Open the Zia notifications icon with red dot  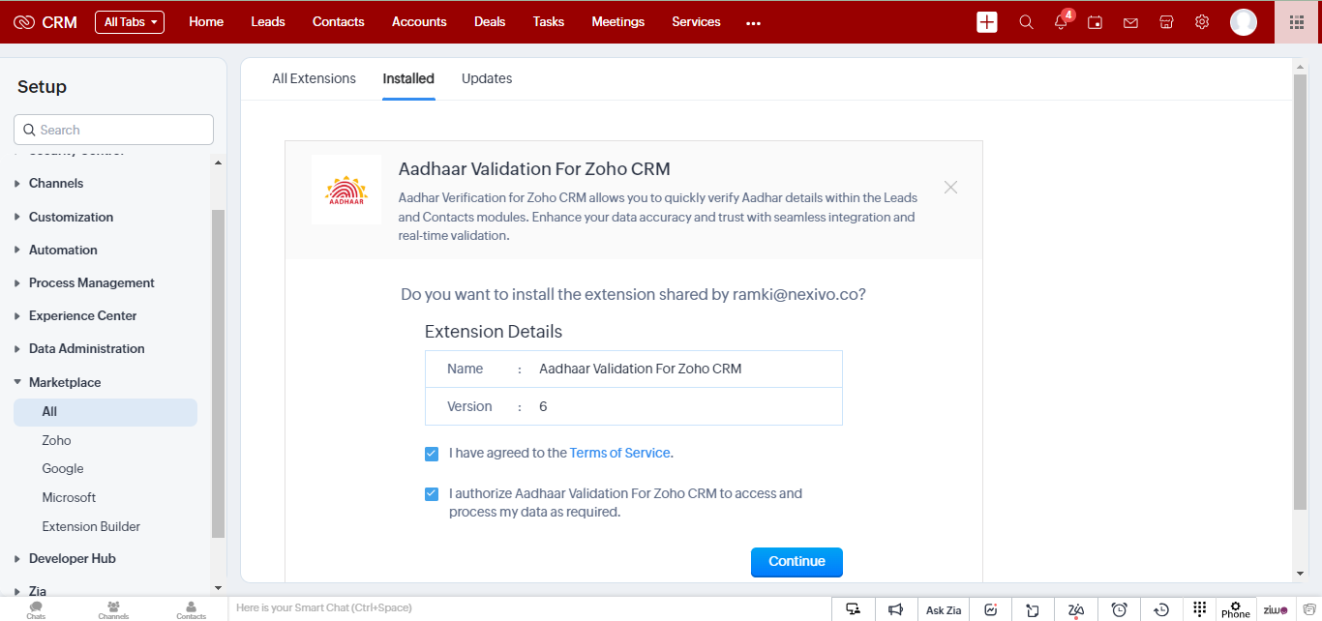pos(1076,609)
